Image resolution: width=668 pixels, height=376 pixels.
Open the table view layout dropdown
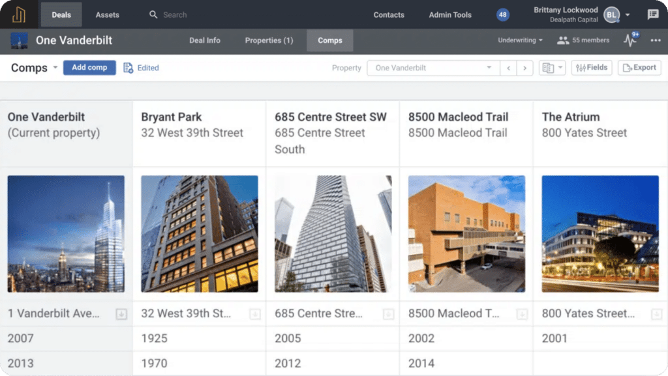tap(551, 67)
